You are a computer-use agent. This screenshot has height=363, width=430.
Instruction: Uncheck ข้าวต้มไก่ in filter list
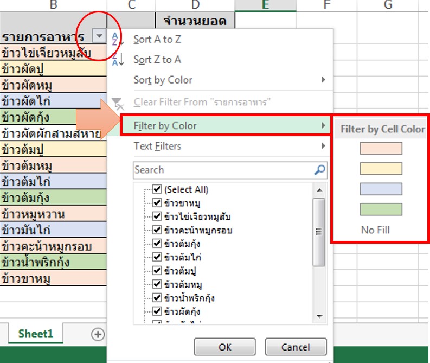[x=157, y=257]
